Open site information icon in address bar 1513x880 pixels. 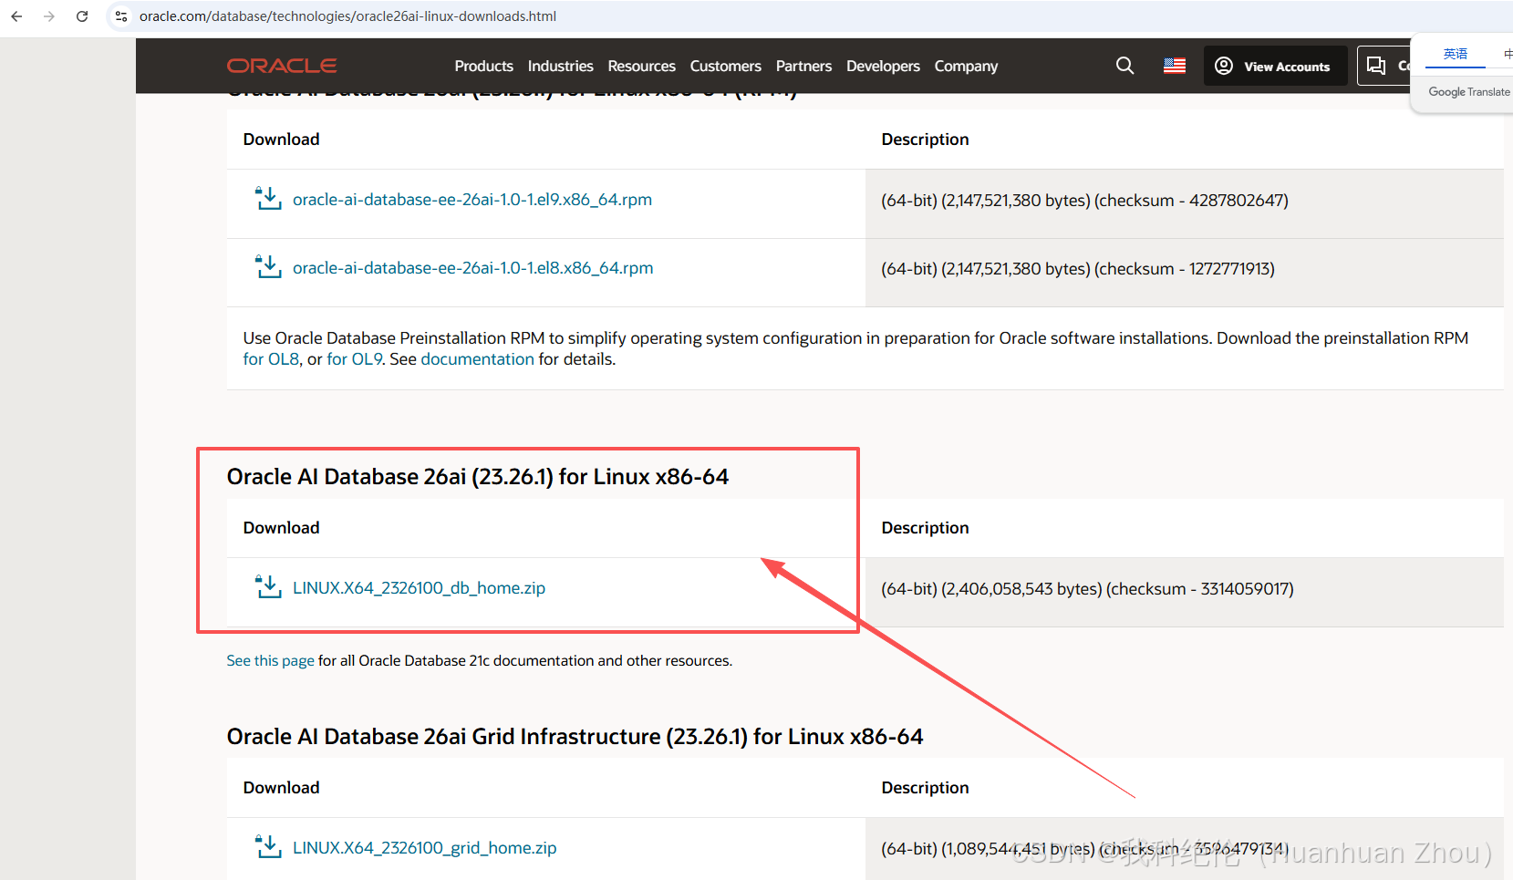121,16
